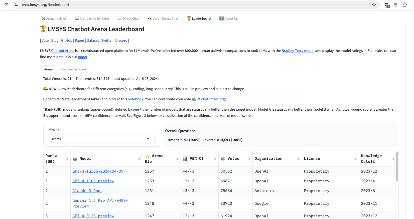
Task: Click the Google organization cell
Action: tap(261, 204)
